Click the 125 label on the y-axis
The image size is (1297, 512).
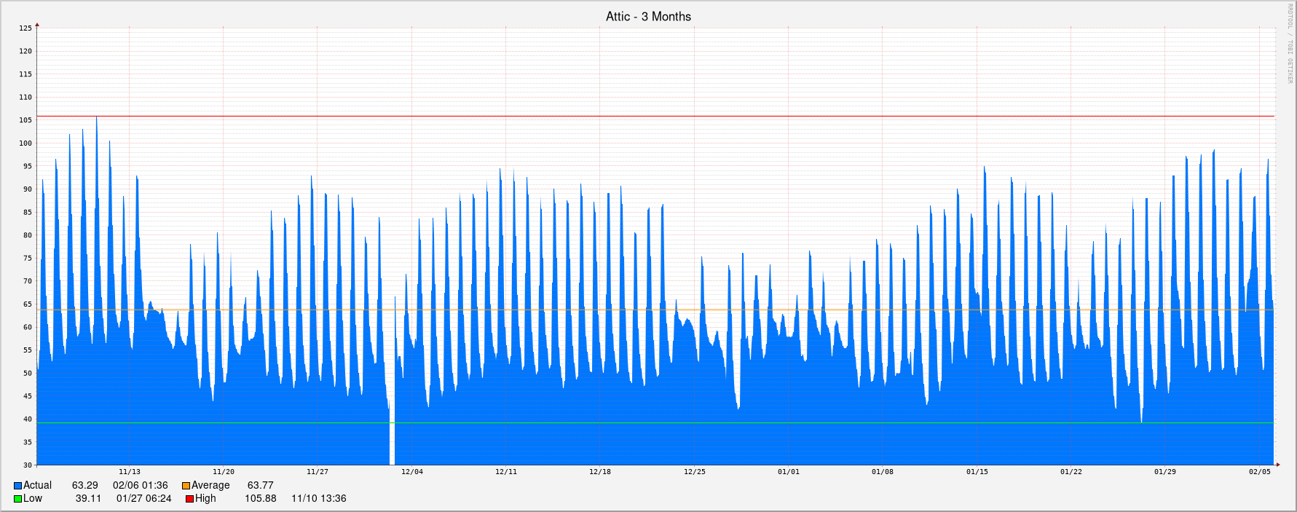point(25,28)
